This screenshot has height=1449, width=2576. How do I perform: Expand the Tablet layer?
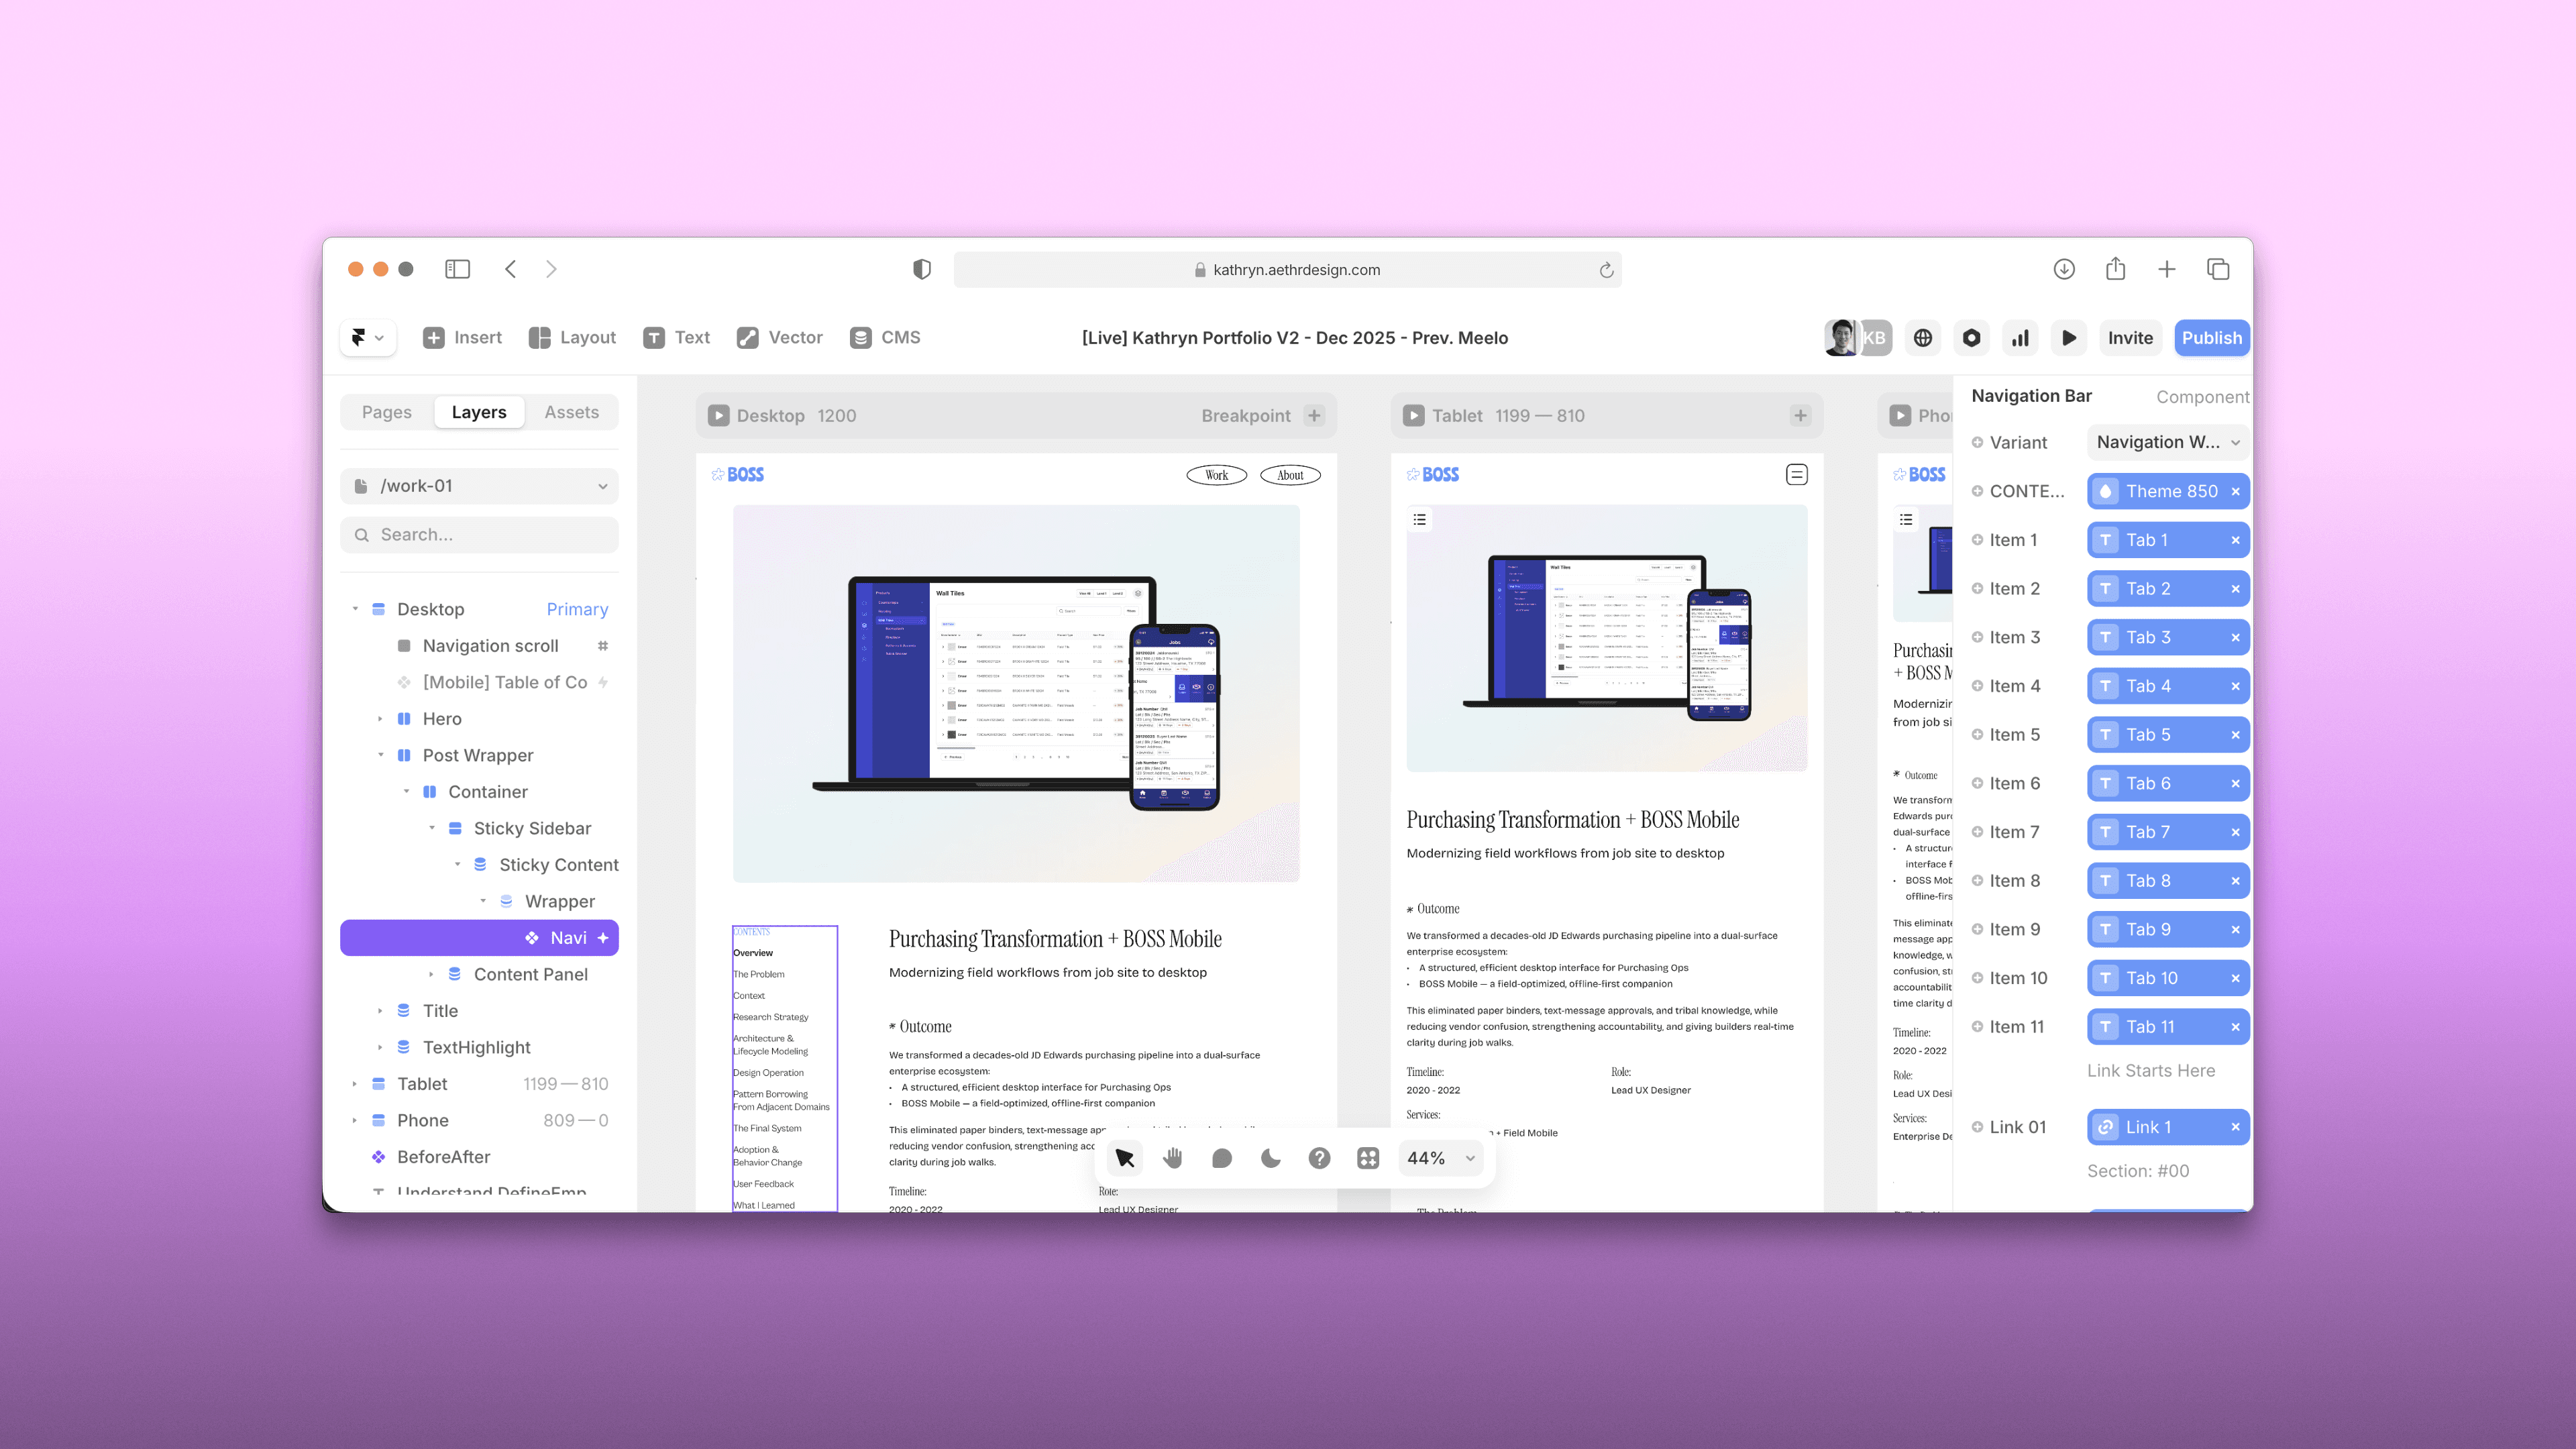[x=355, y=1084]
